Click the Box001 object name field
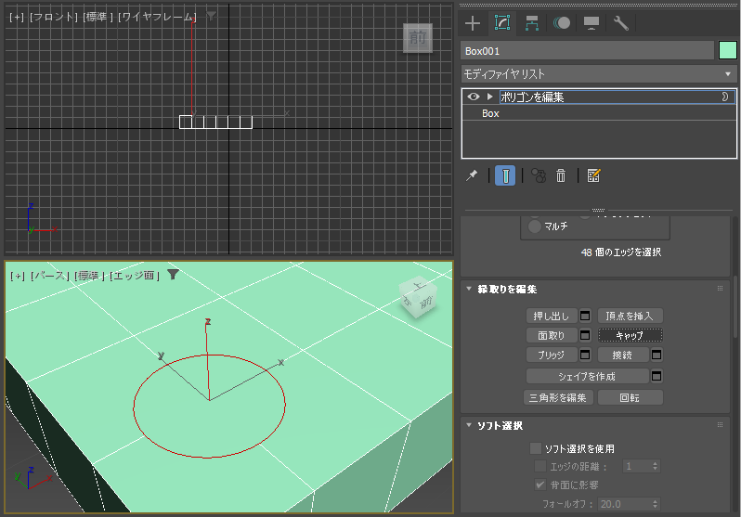Image resolution: width=741 pixels, height=517 pixels. click(588, 50)
